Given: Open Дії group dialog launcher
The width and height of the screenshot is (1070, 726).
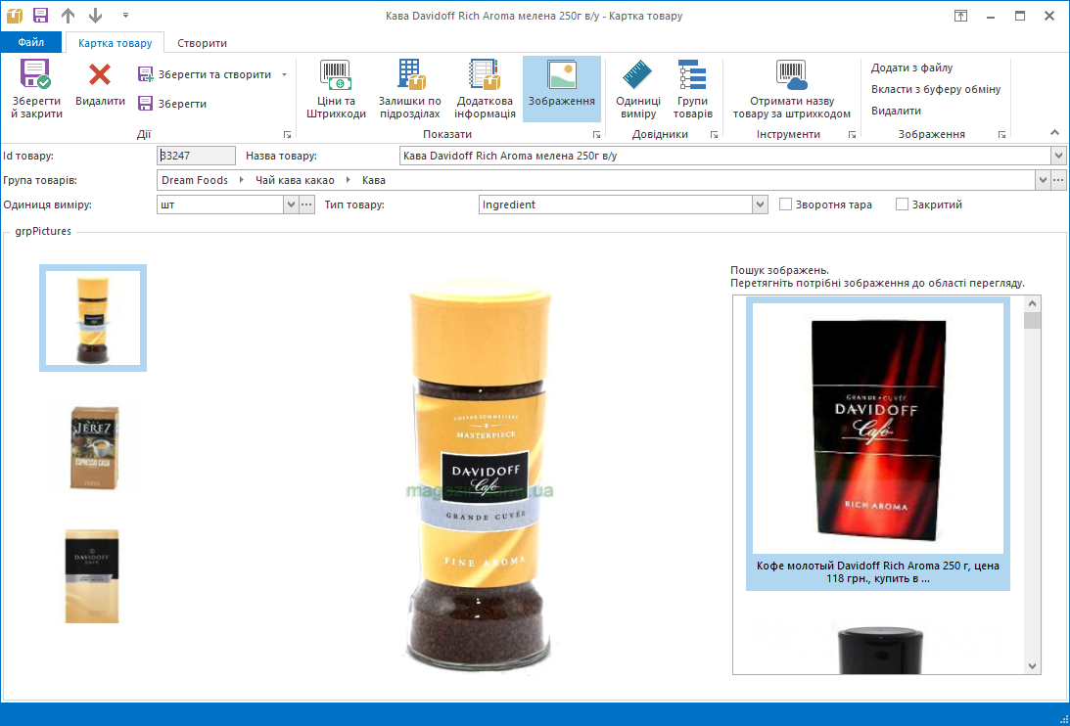Looking at the screenshot, I should tap(287, 134).
